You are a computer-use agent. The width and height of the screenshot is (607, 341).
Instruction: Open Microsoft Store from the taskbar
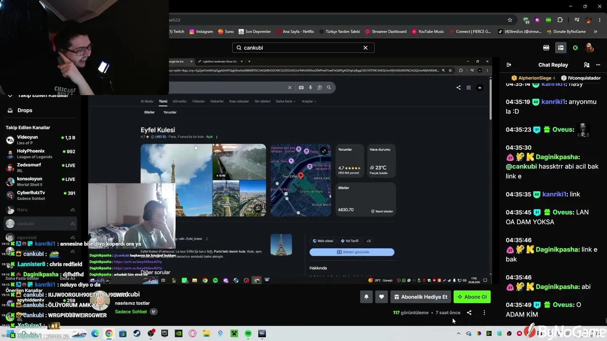click(123, 334)
